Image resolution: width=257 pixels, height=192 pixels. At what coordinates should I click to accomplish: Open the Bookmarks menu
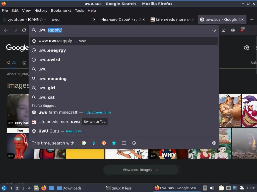tap(61, 10)
